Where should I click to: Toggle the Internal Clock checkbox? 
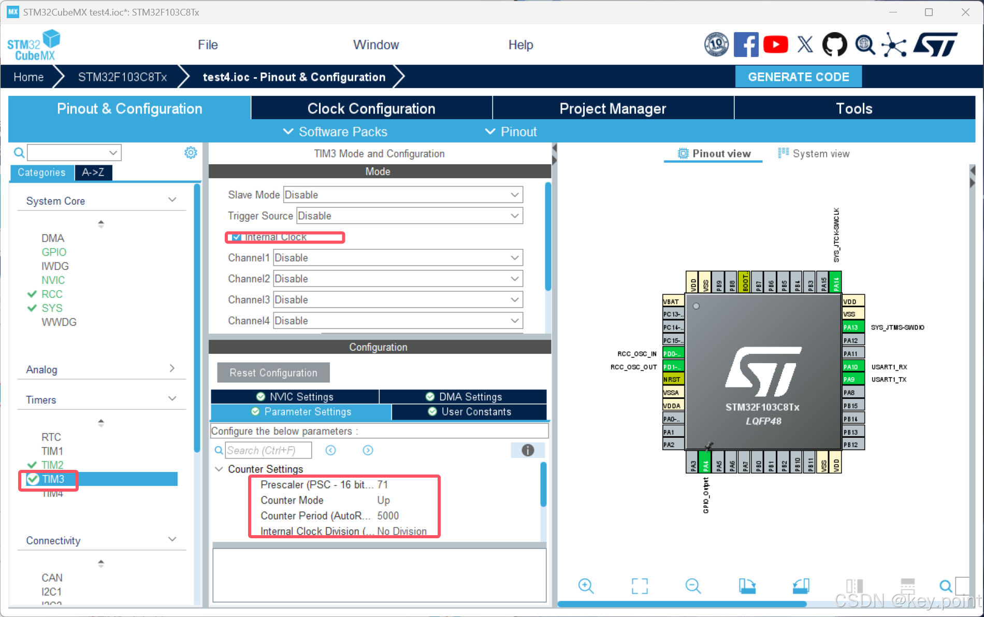(237, 237)
